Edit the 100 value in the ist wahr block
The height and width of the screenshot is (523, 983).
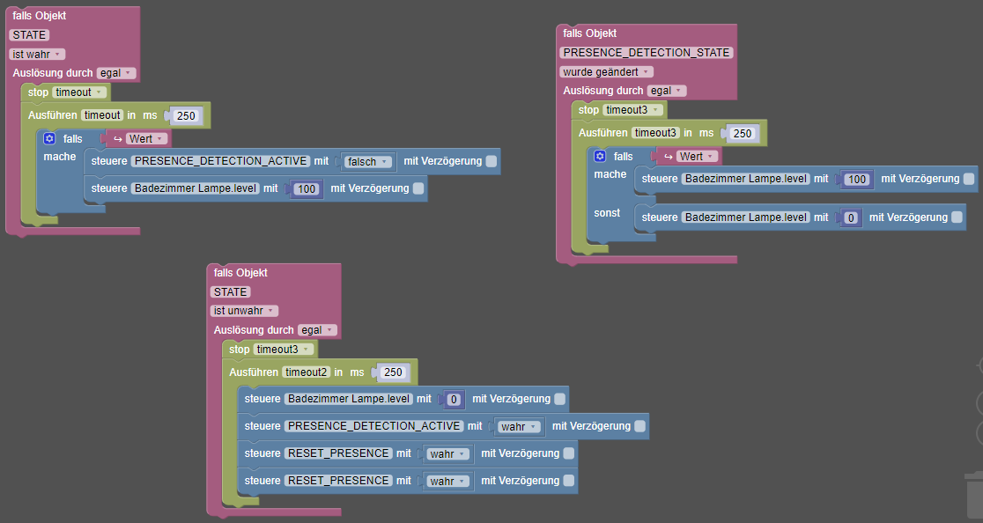point(307,189)
